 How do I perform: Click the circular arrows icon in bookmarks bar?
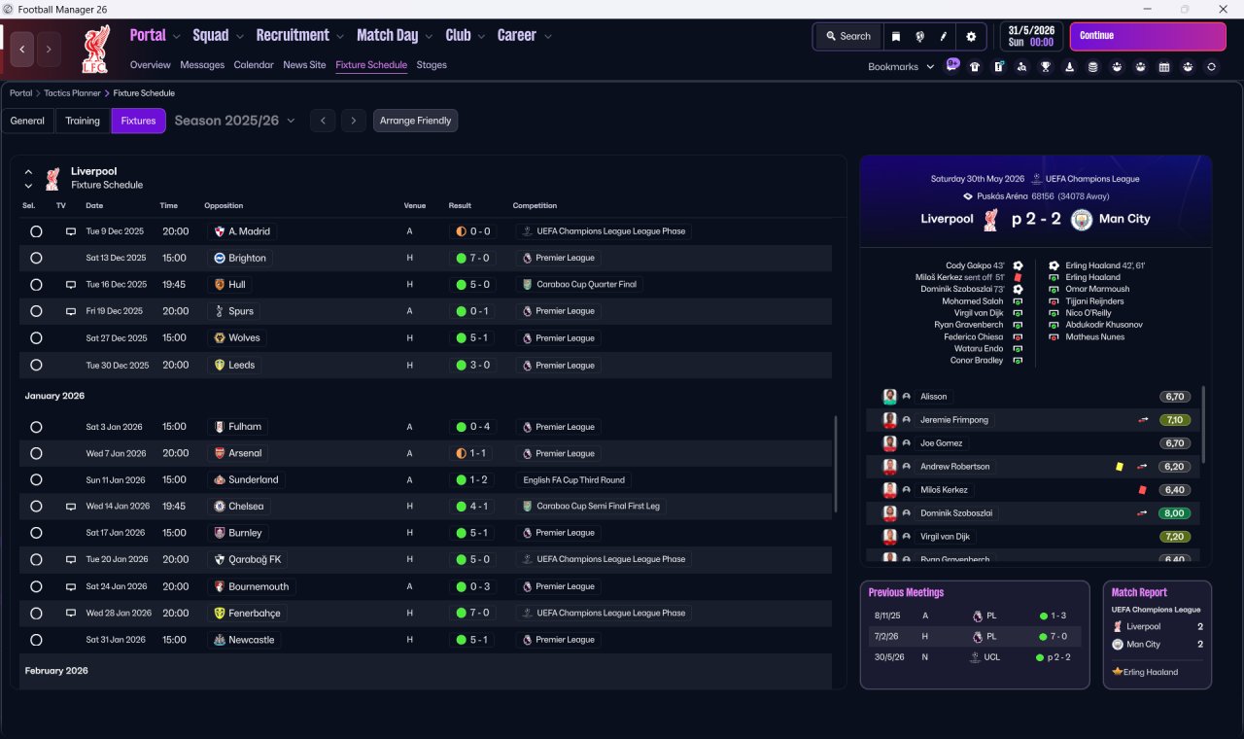click(x=1211, y=67)
